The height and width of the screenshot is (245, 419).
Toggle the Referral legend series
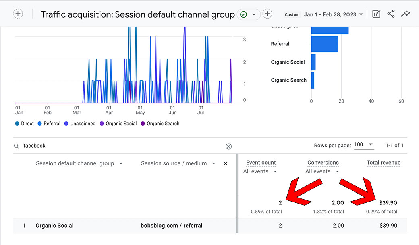(49, 124)
